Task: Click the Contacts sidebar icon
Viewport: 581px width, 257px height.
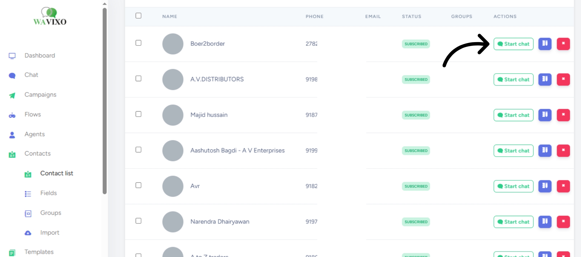Action: [x=12, y=154]
